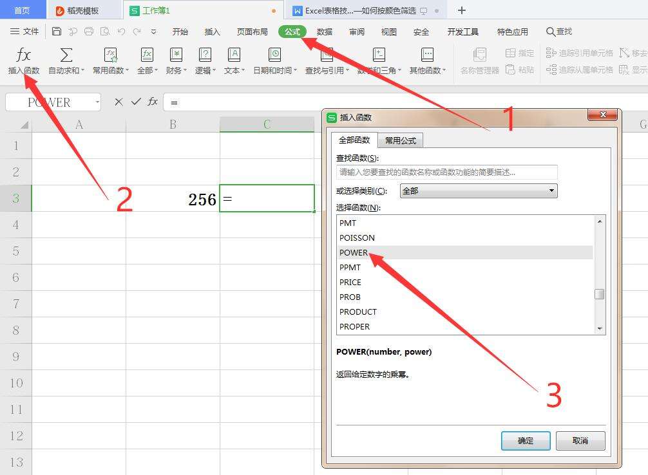The image size is (648, 475).
Task: Select the Common Formulas (常用公式) dialog tab
Action: 401,140
